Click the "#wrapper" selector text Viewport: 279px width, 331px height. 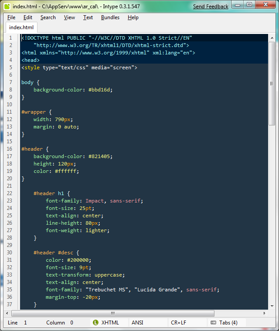pos(34,112)
